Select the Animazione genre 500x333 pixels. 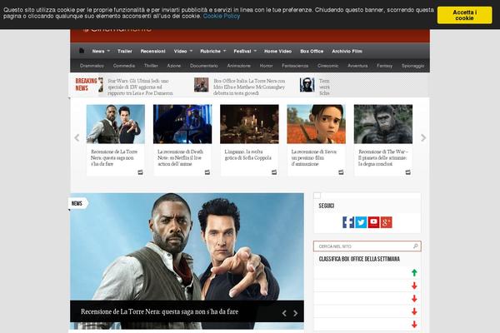click(x=238, y=66)
